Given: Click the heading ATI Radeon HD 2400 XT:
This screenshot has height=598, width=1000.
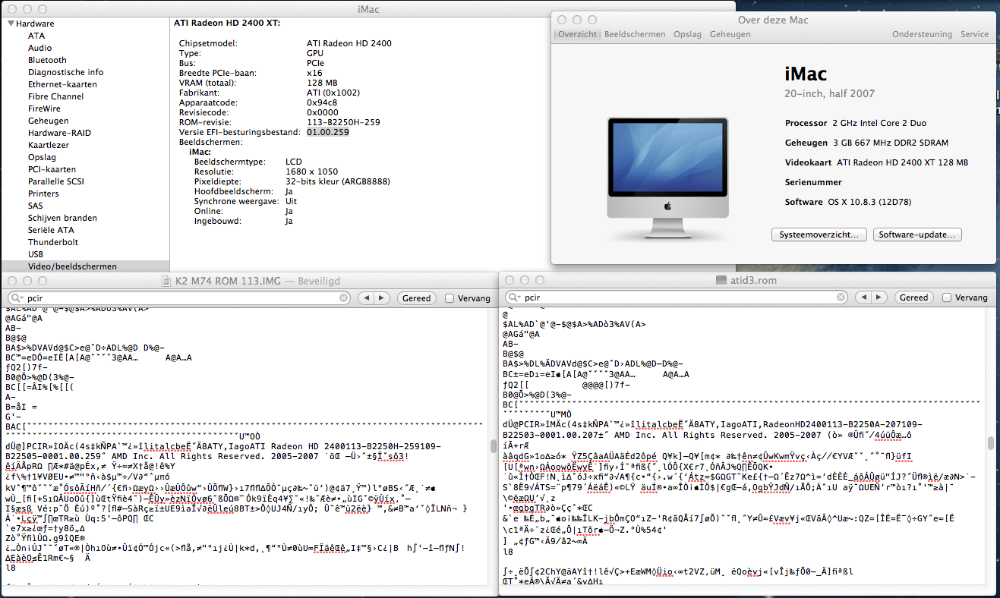Looking at the screenshot, I should tap(227, 24).
